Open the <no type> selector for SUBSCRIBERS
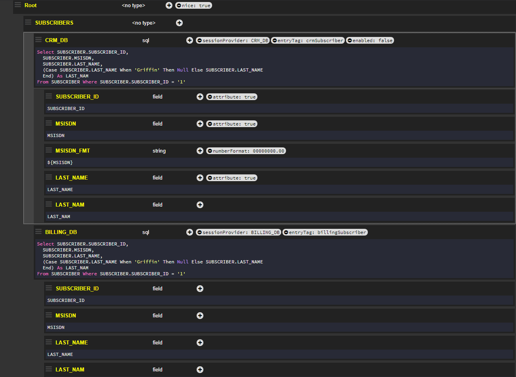This screenshot has width=516, height=377. (143, 23)
